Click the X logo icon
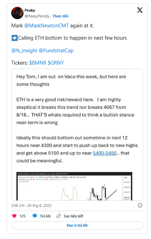 [140, 10]
